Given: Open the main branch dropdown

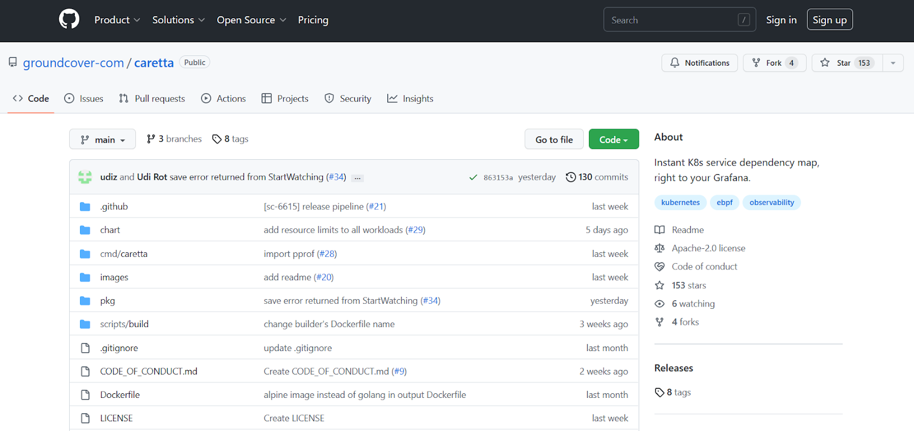Looking at the screenshot, I should (102, 139).
